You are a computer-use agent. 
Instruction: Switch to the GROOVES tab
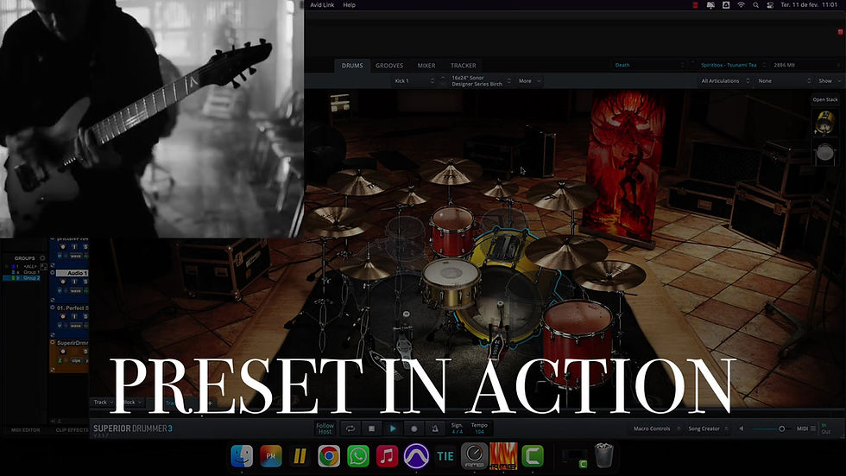click(x=389, y=66)
